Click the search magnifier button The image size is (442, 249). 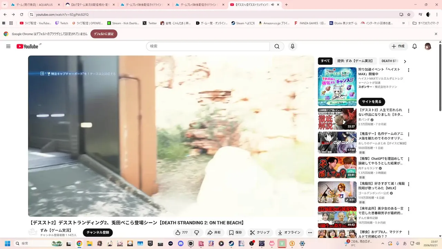[277, 46]
